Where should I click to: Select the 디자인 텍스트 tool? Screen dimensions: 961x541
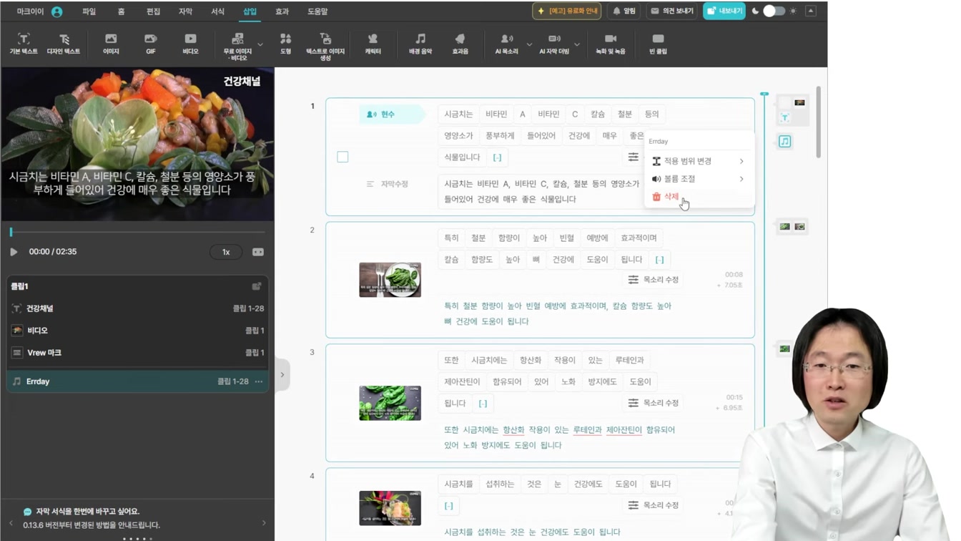[x=64, y=43]
